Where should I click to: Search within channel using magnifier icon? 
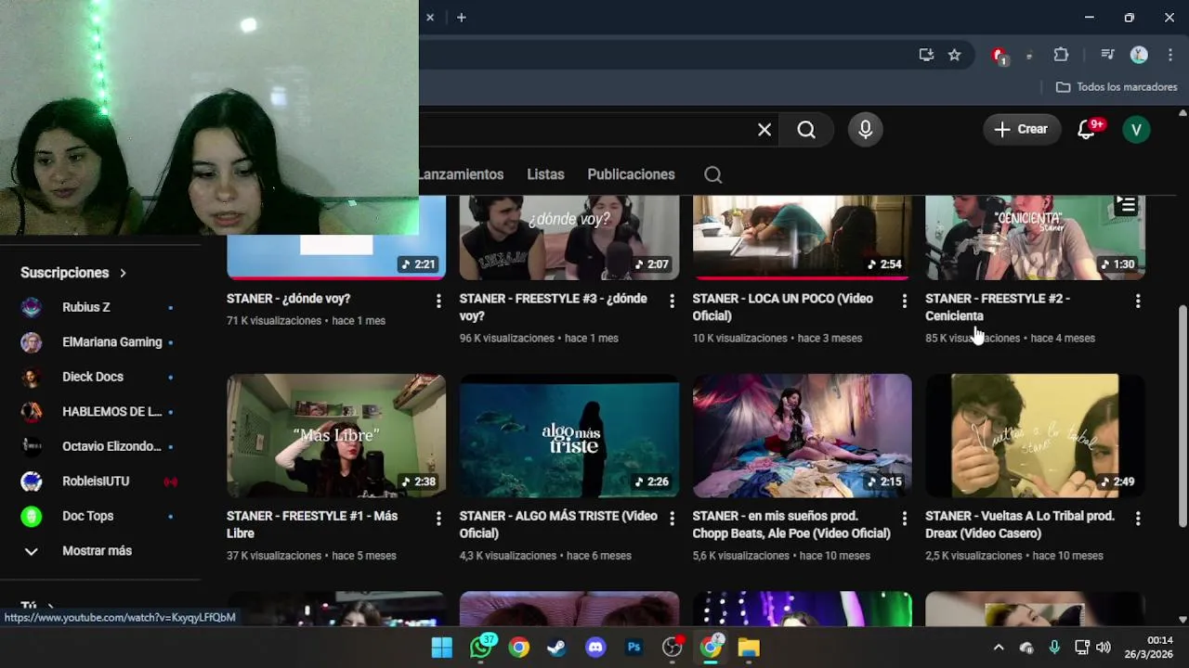tap(712, 174)
